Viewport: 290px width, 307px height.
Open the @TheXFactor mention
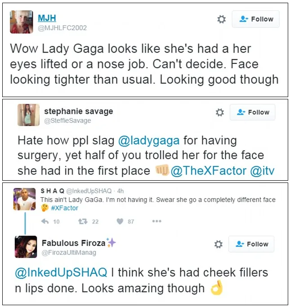coord(208,171)
